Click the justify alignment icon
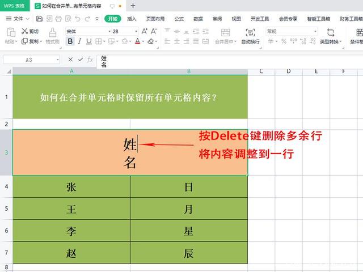This screenshot has width=363, height=272. pyautogui.click(x=196, y=41)
